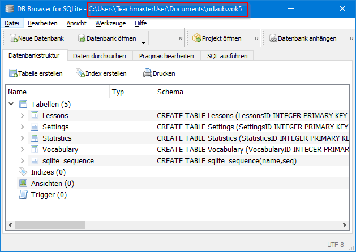
Task: Click the Tabelle erstellen icon
Action: click(x=13, y=73)
